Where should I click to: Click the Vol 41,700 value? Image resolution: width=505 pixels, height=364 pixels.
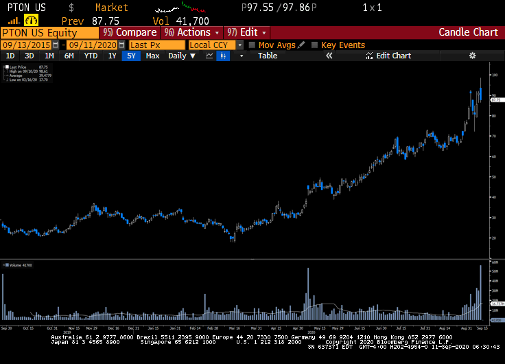(180, 21)
